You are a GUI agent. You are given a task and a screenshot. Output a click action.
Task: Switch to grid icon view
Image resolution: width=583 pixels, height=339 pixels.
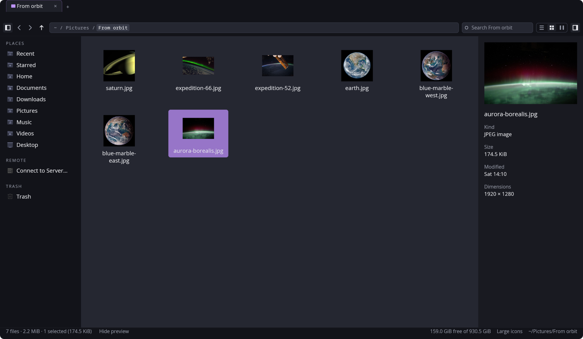[552, 28]
